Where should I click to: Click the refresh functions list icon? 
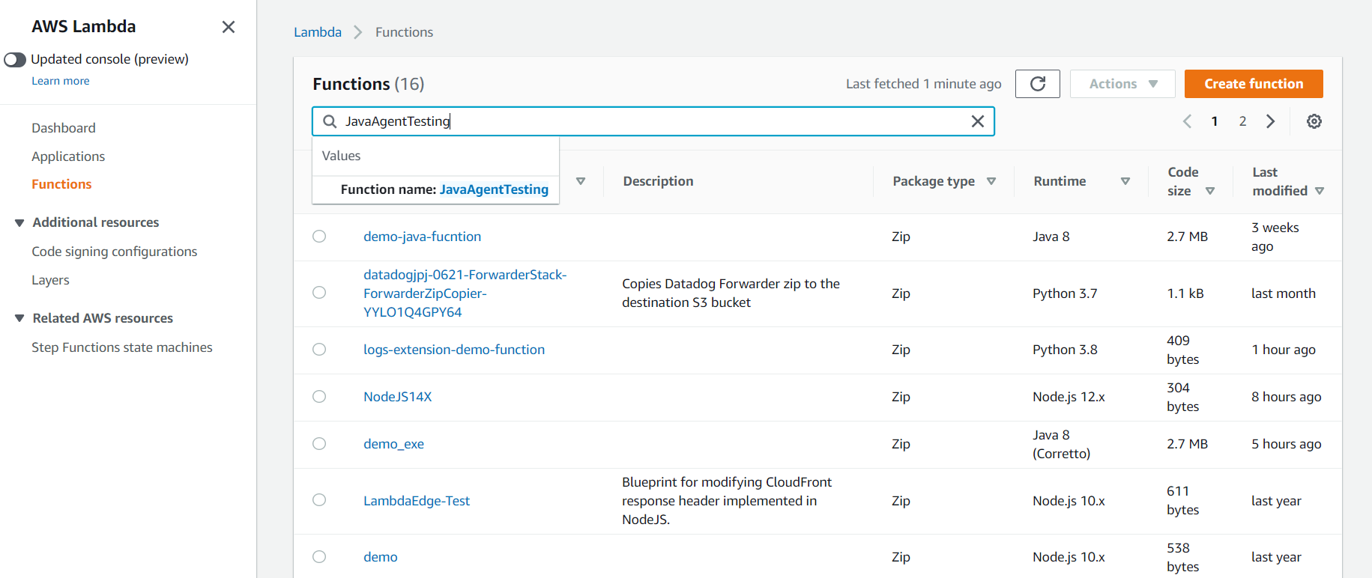tap(1037, 84)
